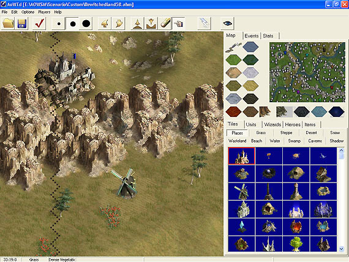Viewport: 349px width, 262px height.
Task: Choose the Desert tile category
Action: [x=311, y=133]
